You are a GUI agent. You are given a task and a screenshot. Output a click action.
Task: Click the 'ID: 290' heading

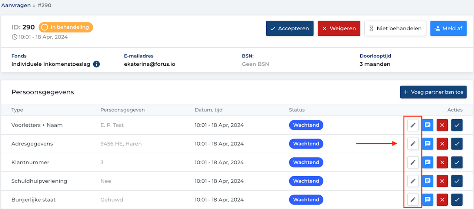pyautogui.click(x=23, y=27)
